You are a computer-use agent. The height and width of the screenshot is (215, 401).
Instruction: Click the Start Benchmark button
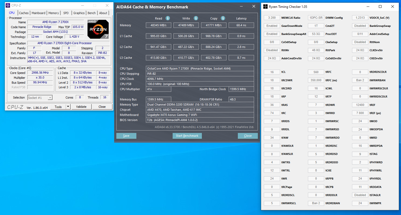187,136
